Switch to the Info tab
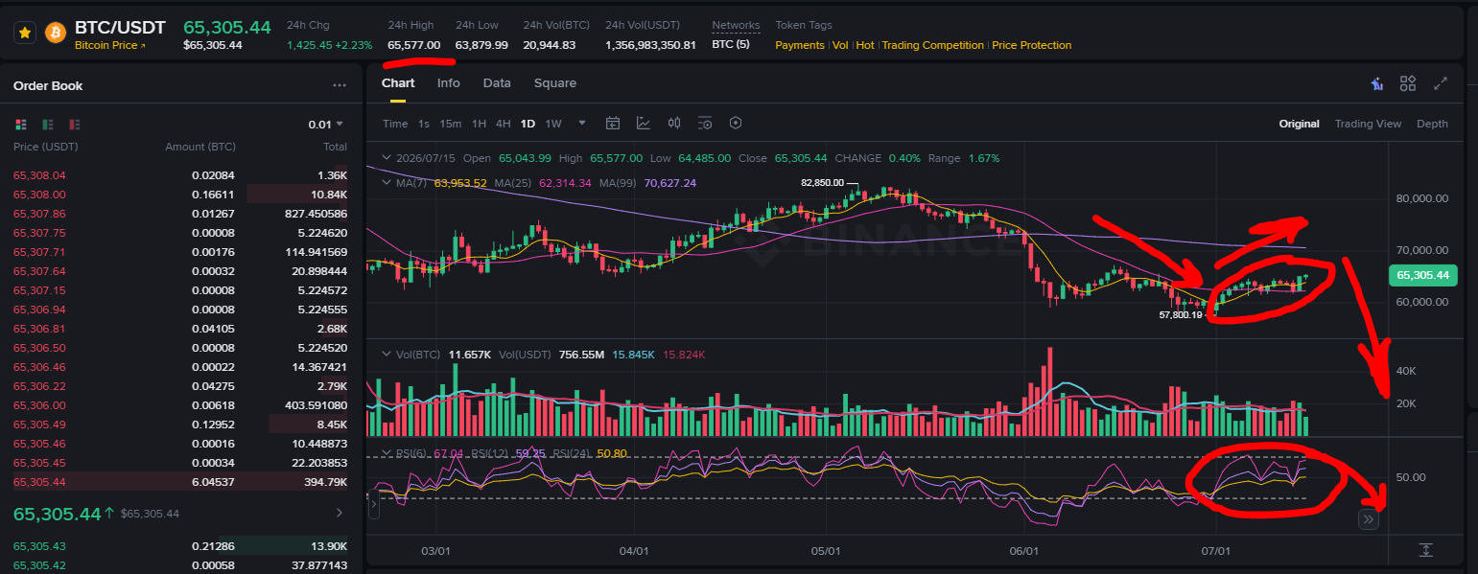Viewport: 1478px width, 574px height. tap(448, 83)
